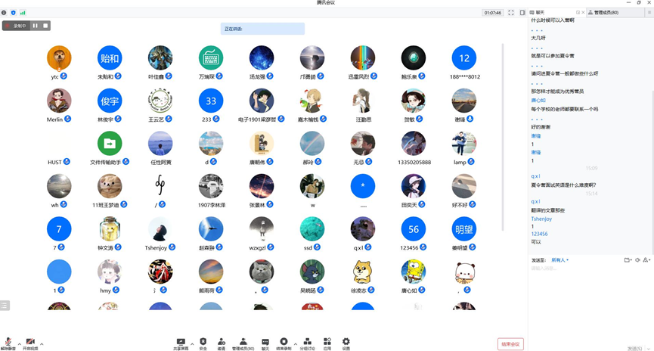Pause the recording in the top bar
Screen dimensions: 654x351
pyautogui.click(x=35, y=26)
